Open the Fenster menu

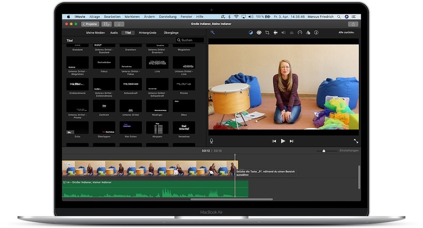point(187,17)
